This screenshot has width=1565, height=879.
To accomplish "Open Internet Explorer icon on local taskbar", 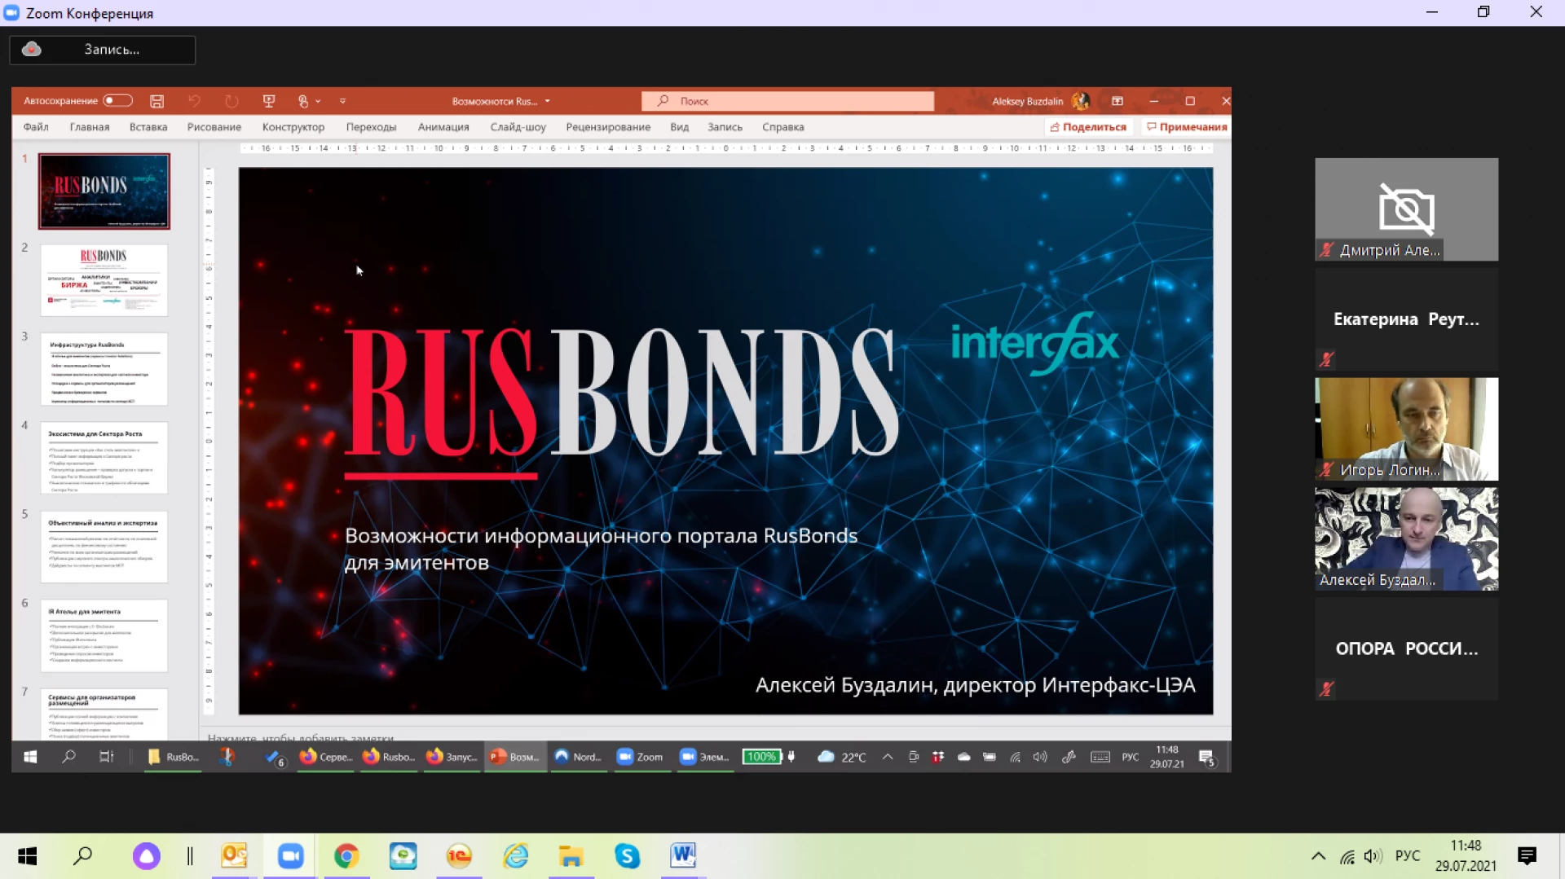I will point(515,855).
